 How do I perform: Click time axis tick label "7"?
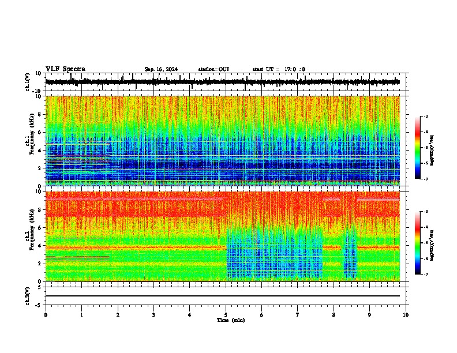pyautogui.click(x=298, y=315)
